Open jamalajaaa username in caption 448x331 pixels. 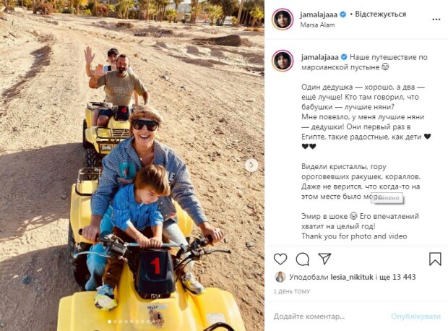[x=319, y=57]
